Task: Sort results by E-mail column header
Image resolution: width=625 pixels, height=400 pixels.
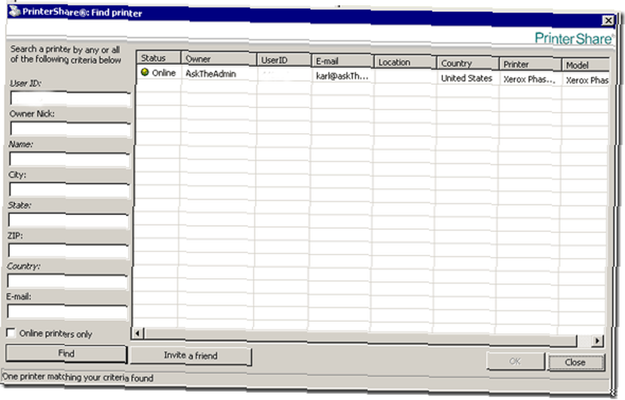Action: 342,61
